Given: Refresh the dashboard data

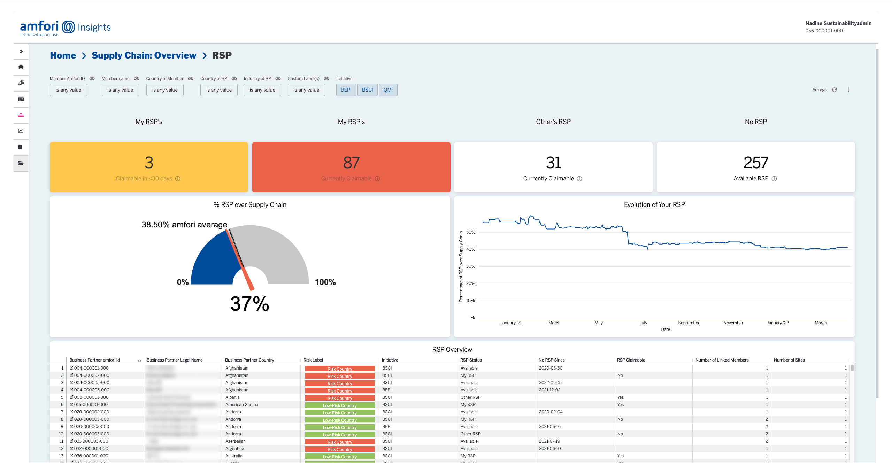Looking at the screenshot, I should tap(835, 90).
